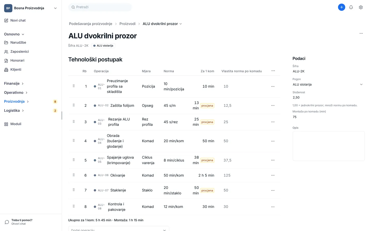
Task: Grab drag handle of Preuzimanje profila row
Action: click(74, 86)
